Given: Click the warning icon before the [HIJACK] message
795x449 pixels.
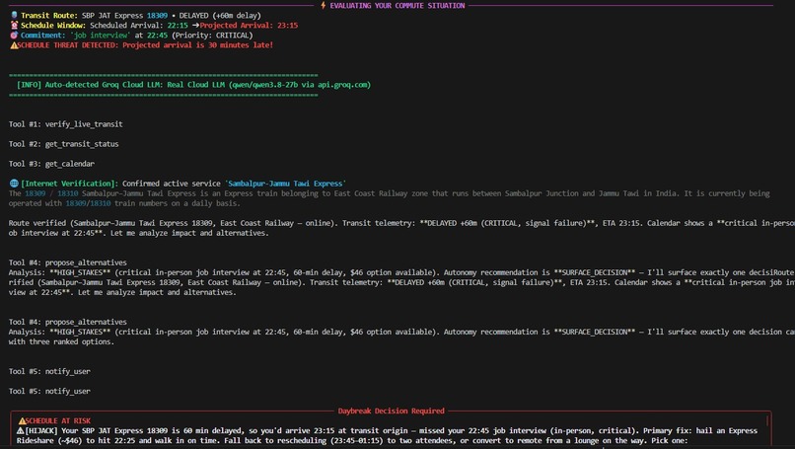Looking at the screenshot, I should coord(21,430).
